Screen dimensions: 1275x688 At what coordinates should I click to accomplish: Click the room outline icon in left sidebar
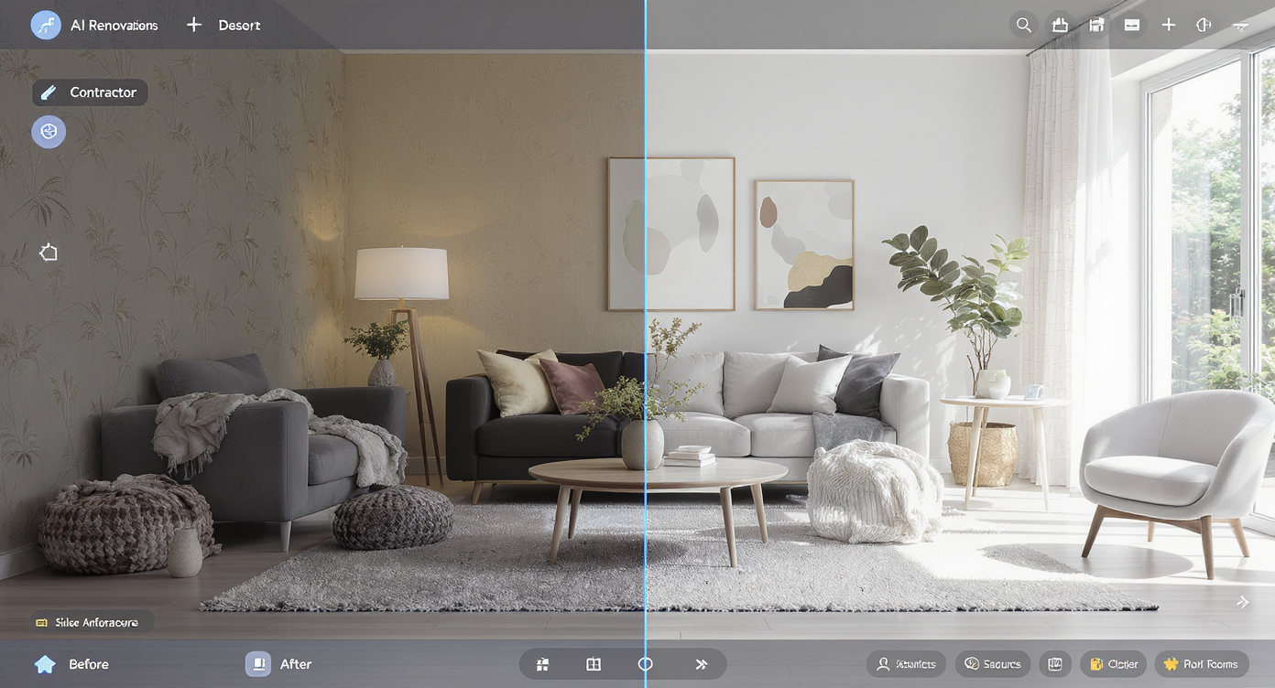[48, 252]
